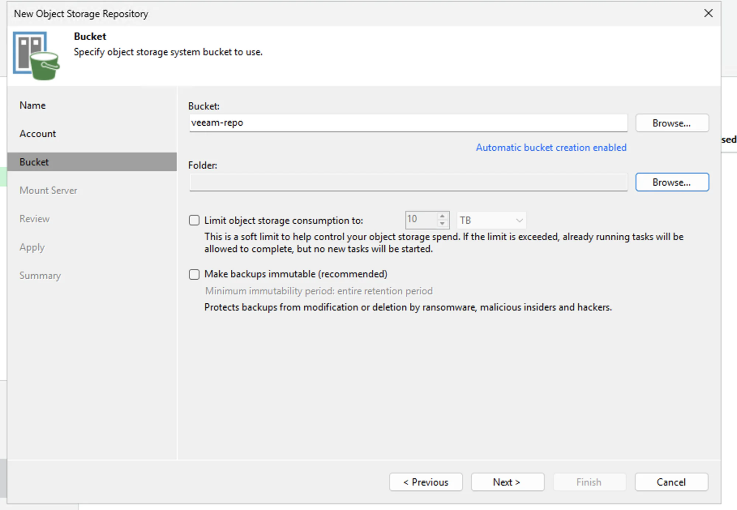Screen dimensions: 737x510
Task: Decrease storage limit with down spinner arrow
Action: 442,224
